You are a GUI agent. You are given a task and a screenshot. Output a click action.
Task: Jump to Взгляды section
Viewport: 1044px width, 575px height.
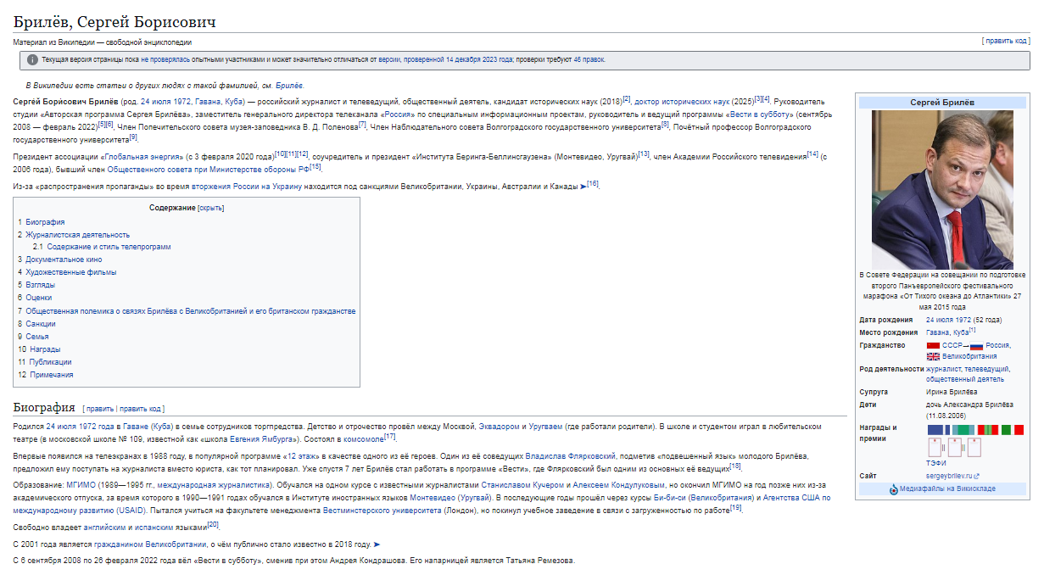pos(36,285)
